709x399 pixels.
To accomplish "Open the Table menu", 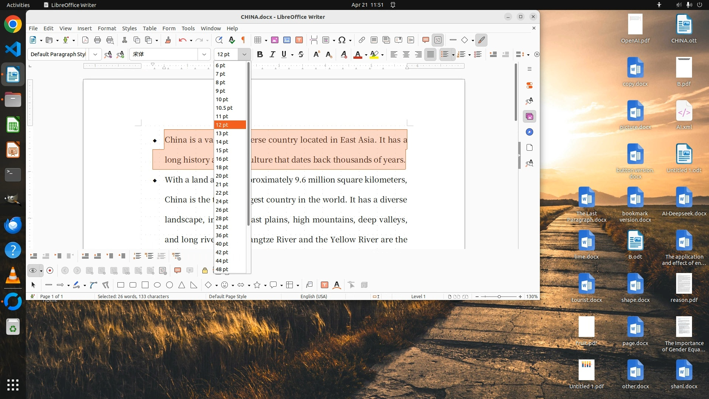I will pos(150,28).
